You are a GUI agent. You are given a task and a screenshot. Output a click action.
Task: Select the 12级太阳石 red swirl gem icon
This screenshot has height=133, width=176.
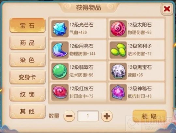(x=118, y=29)
